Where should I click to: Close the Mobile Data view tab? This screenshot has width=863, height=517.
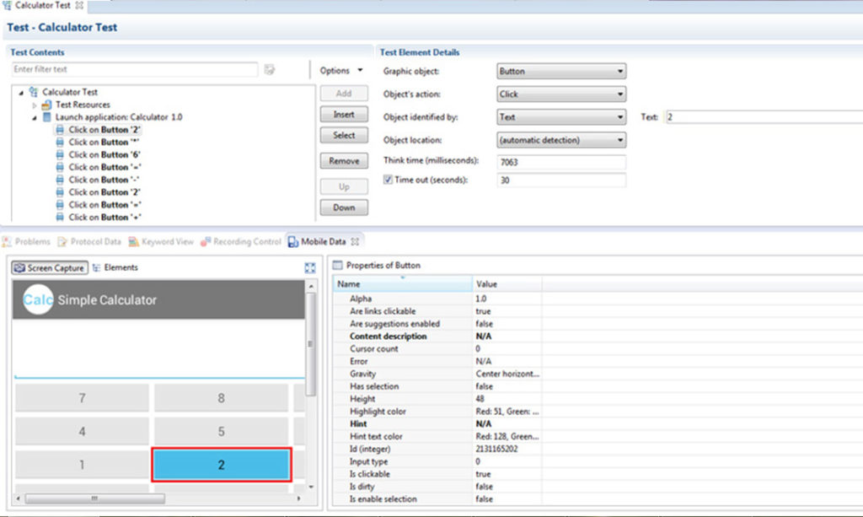pyautogui.click(x=355, y=242)
